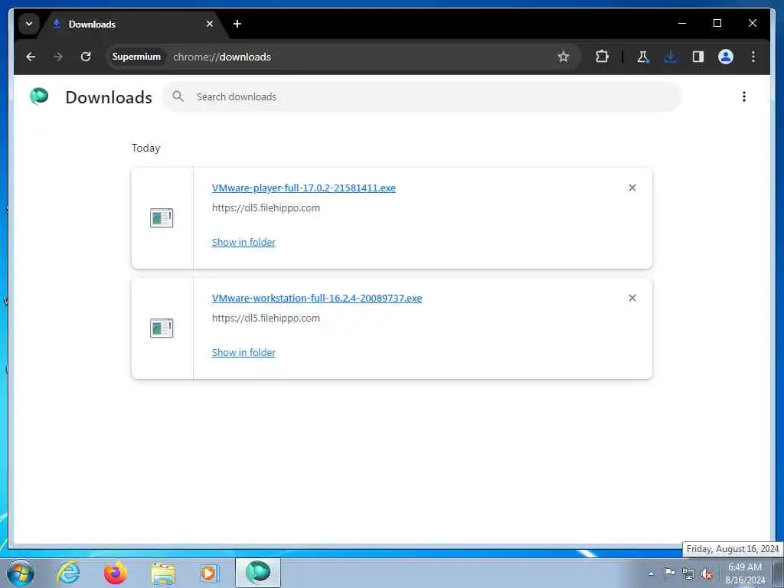
Task: Click the Supermium logo beside Downloads
Action: click(x=39, y=96)
